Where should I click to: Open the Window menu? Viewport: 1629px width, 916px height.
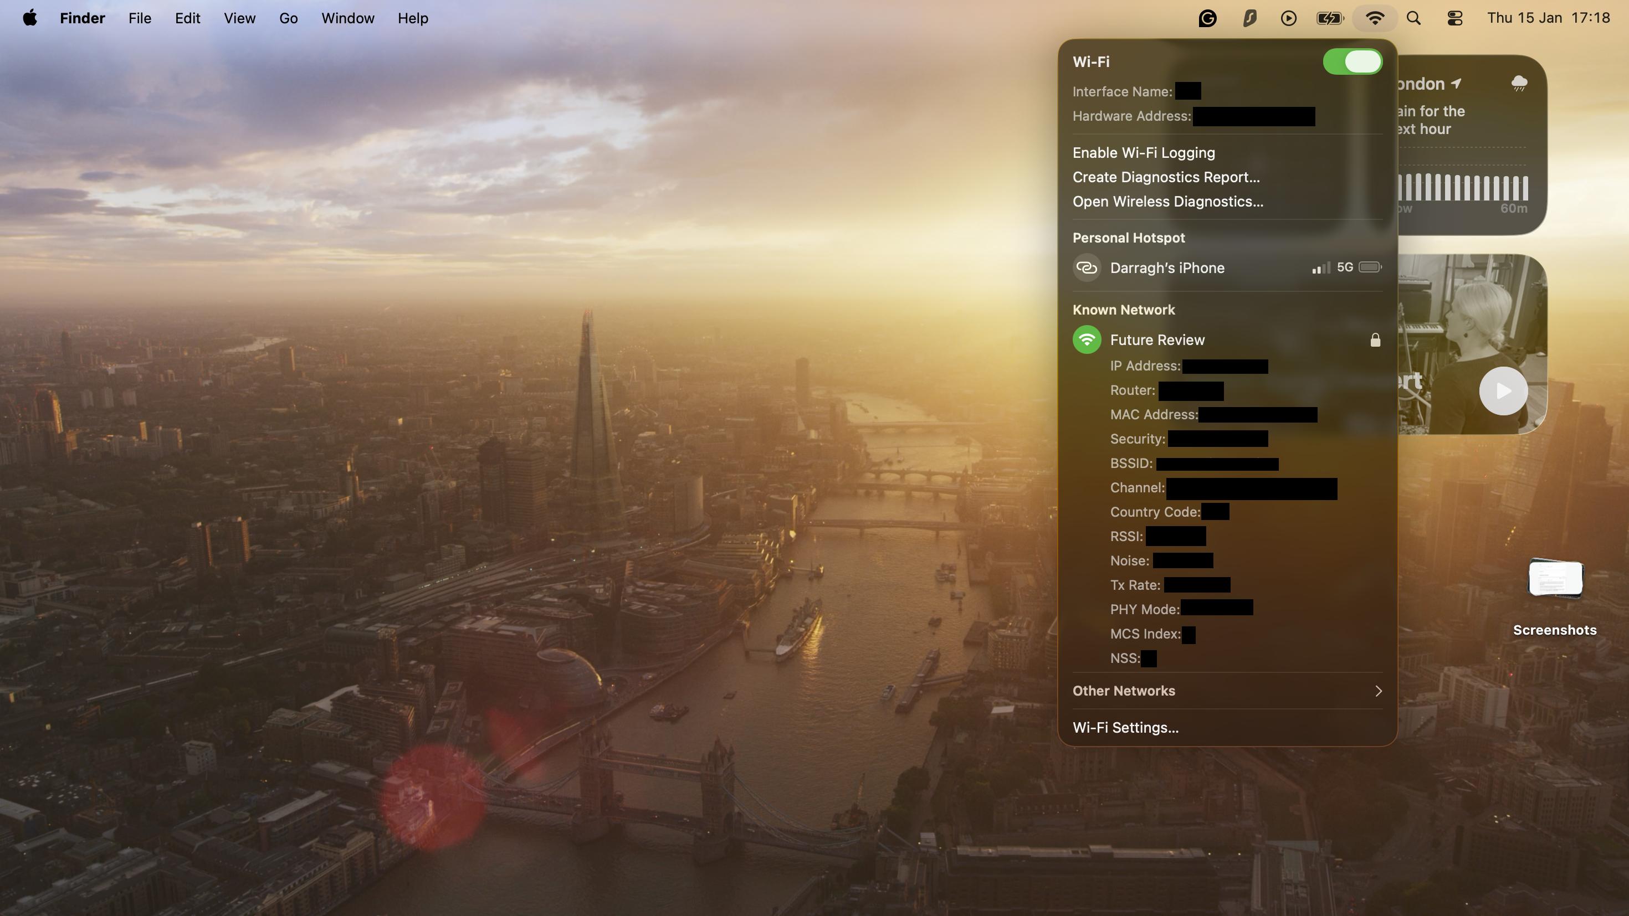click(347, 18)
